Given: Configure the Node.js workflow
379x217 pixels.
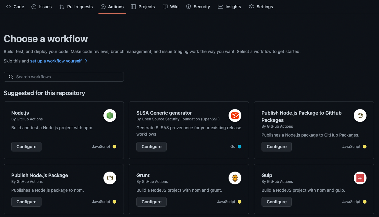Looking at the screenshot, I should coord(26,147).
